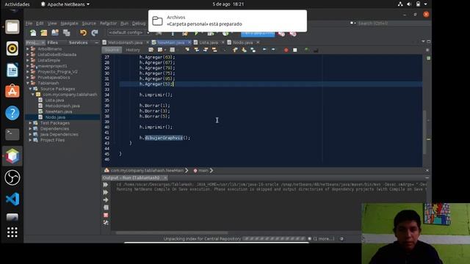
Task: Expand the Java Dependencies node
Action: [x=30, y=134]
